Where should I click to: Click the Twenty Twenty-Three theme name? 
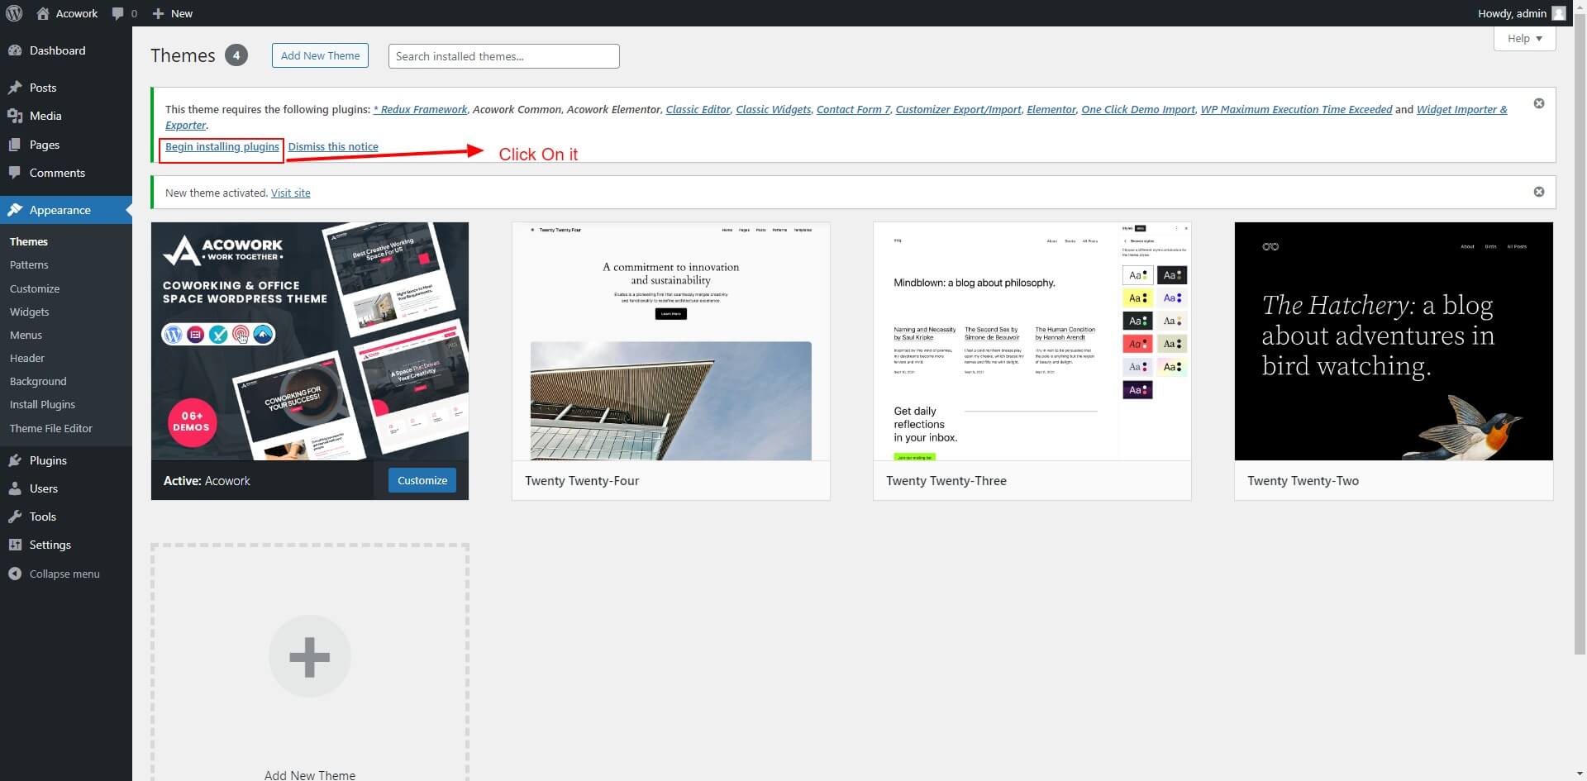click(x=946, y=480)
